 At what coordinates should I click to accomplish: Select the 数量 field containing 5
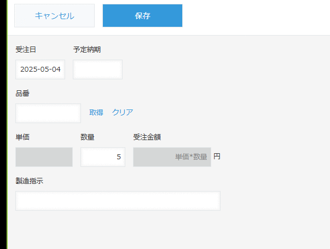tap(102, 157)
